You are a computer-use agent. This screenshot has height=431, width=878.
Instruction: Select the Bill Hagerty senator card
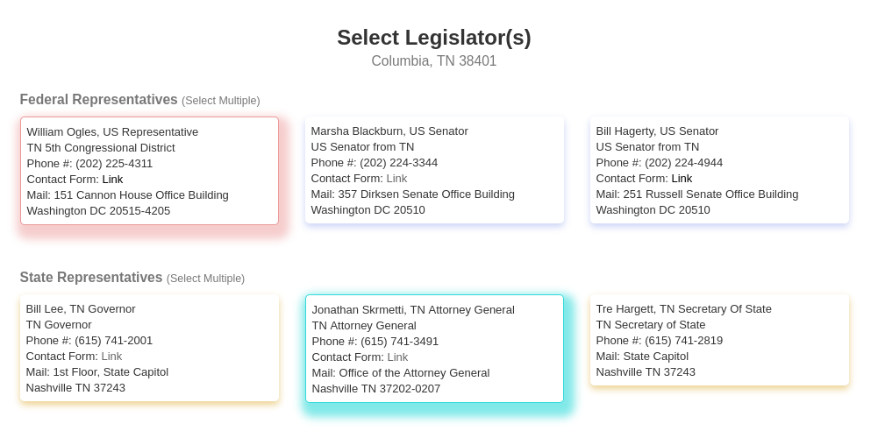pos(719,170)
